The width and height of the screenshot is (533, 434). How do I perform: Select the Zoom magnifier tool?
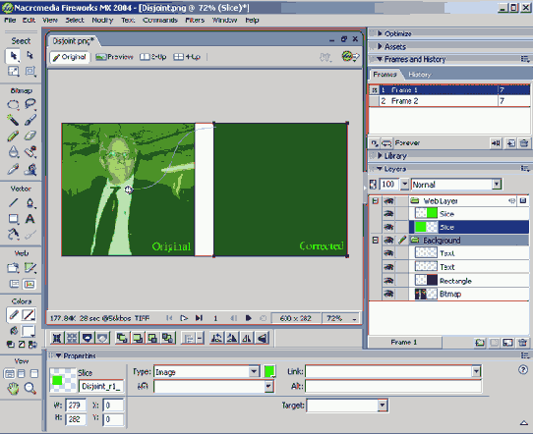pyautogui.click(x=30, y=388)
